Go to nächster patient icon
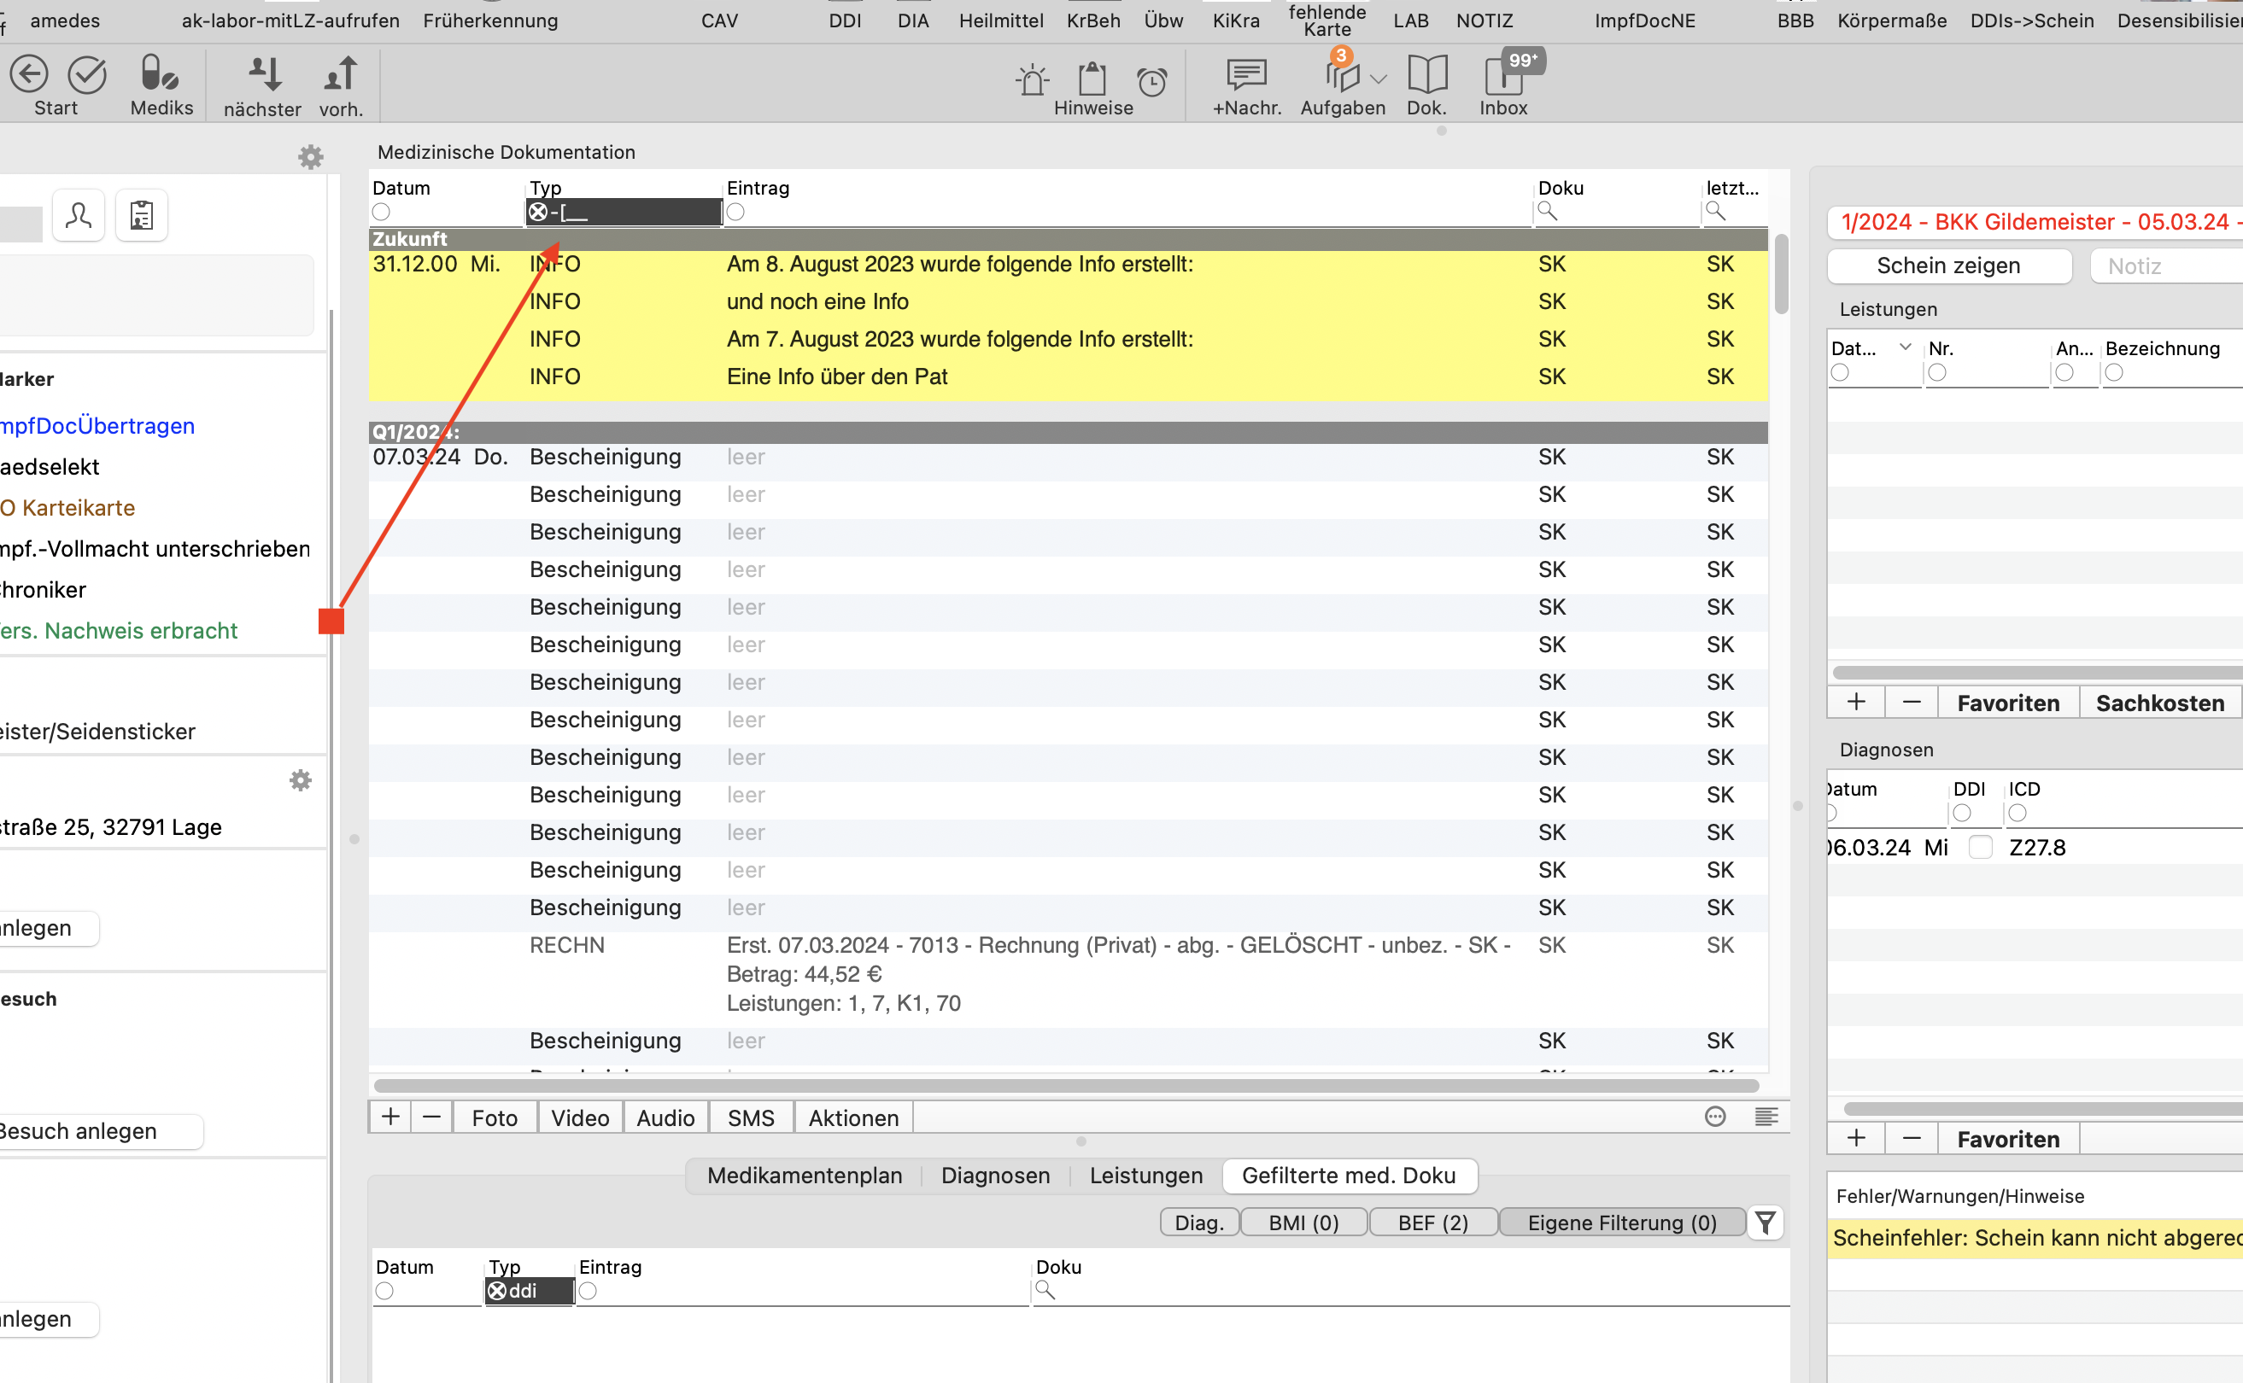Viewport: 2243px width, 1383px height. pyautogui.click(x=265, y=74)
